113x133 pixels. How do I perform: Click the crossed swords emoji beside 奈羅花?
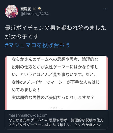34,9
